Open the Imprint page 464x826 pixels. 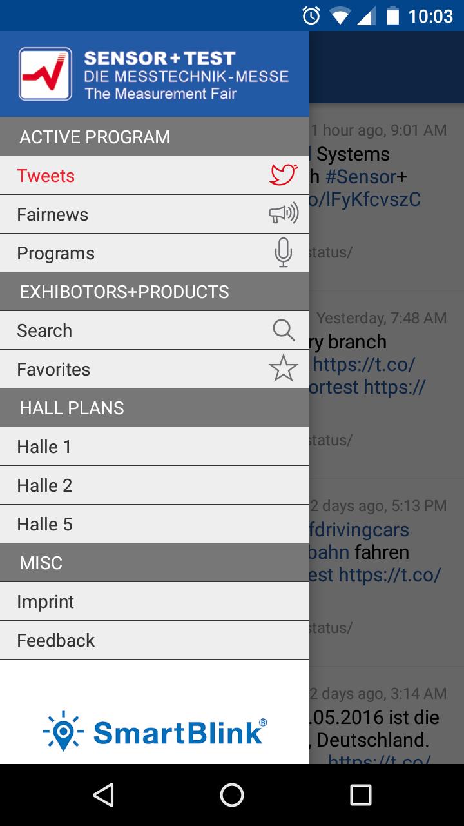[46, 601]
